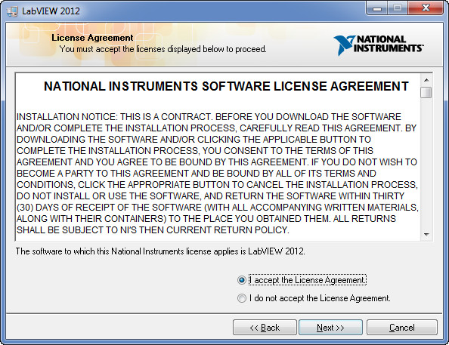
Task: Click the Next >> button
Action: click(330, 328)
